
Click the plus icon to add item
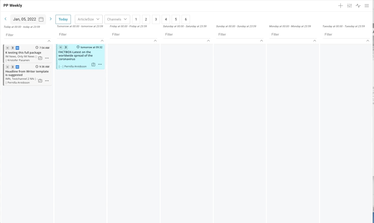tap(340, 6)
